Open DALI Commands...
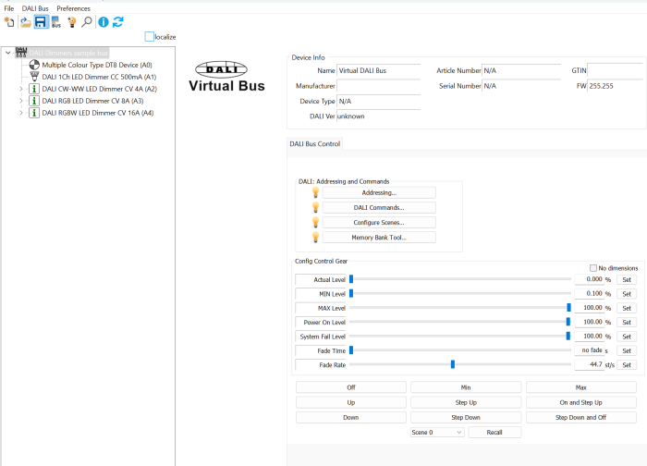Screen dimensions: 647x466 [x=379, y=208]
